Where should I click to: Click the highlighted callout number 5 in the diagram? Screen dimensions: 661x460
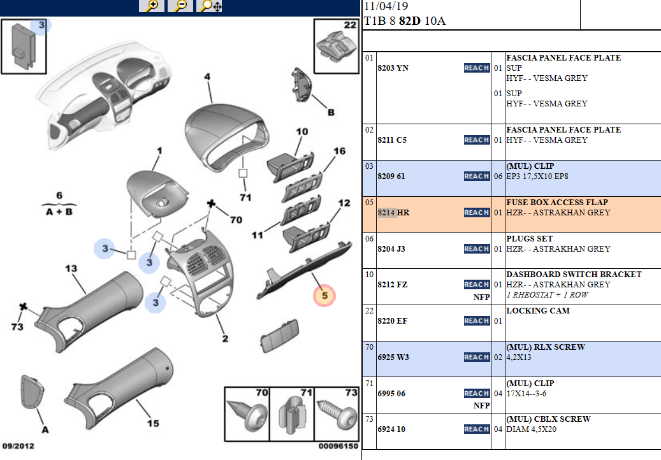tap(324, 296)
